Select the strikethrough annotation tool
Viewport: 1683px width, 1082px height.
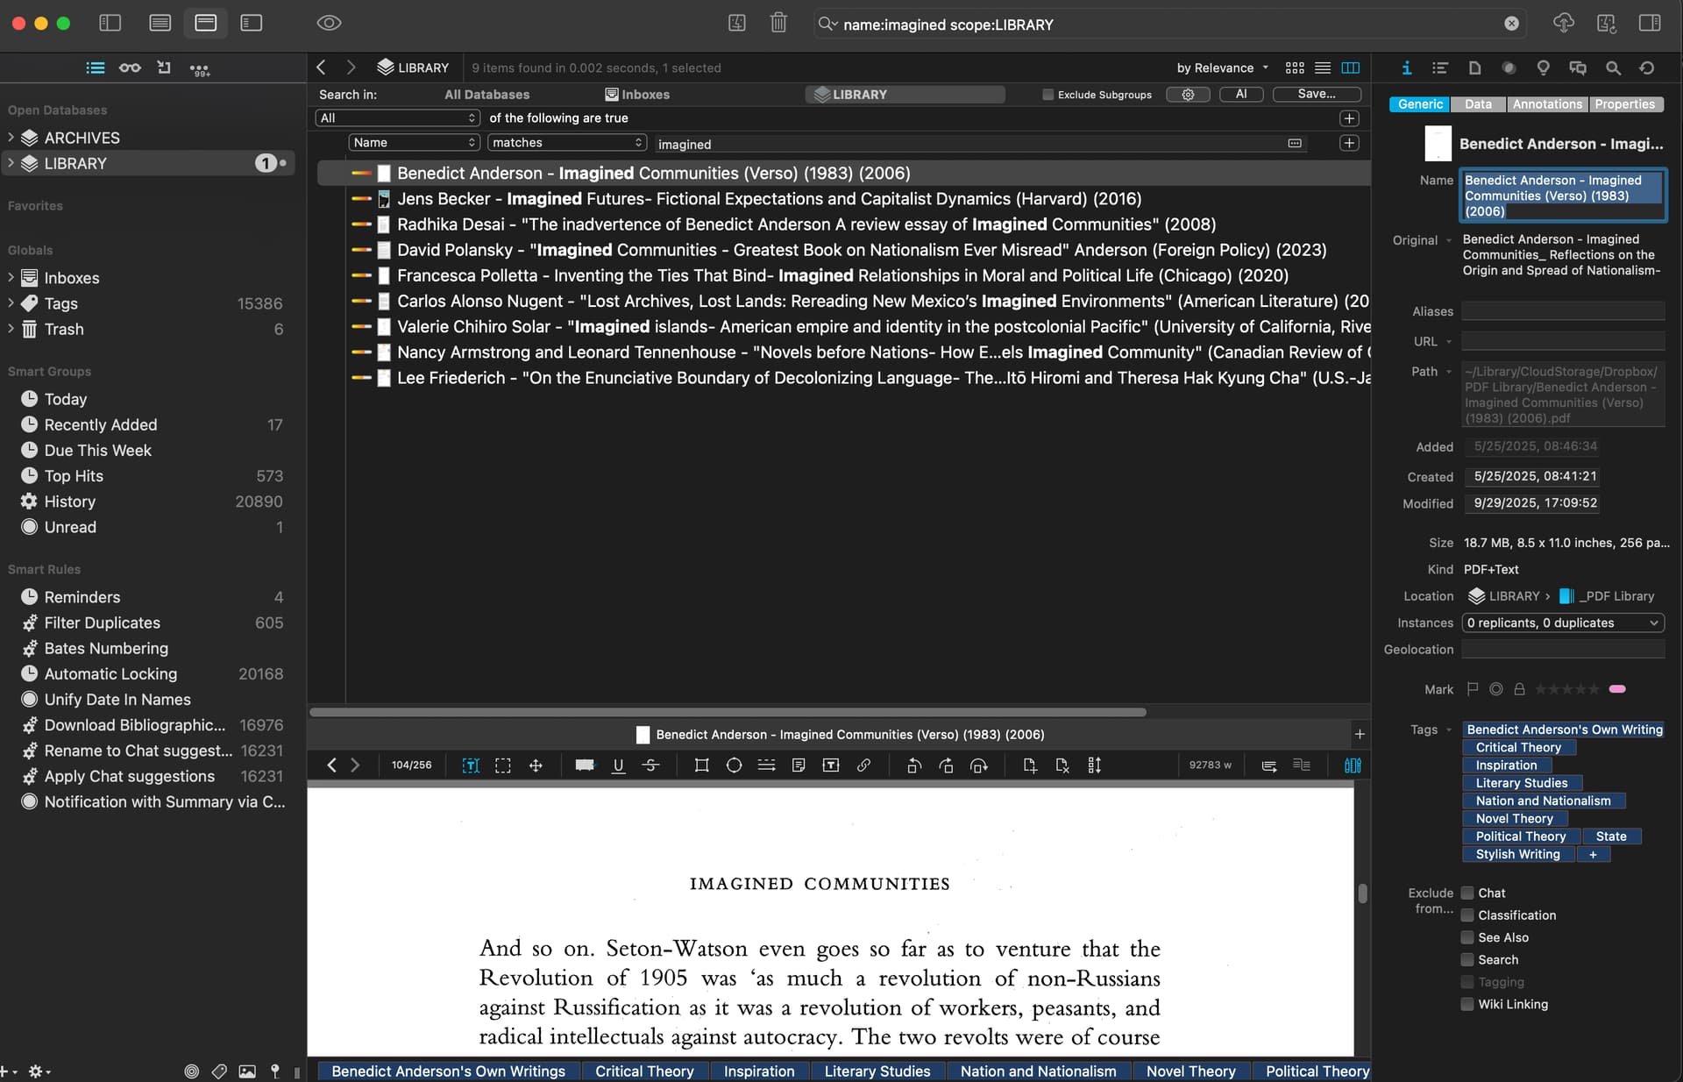tap(650, 765)
